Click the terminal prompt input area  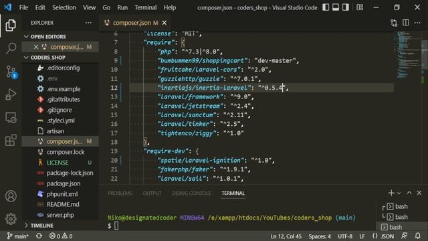pyautogui.click(x=116, y=226)
